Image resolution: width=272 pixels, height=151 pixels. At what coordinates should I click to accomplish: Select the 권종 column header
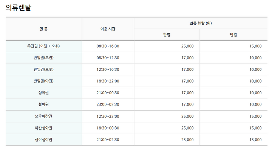click(43, 29)
